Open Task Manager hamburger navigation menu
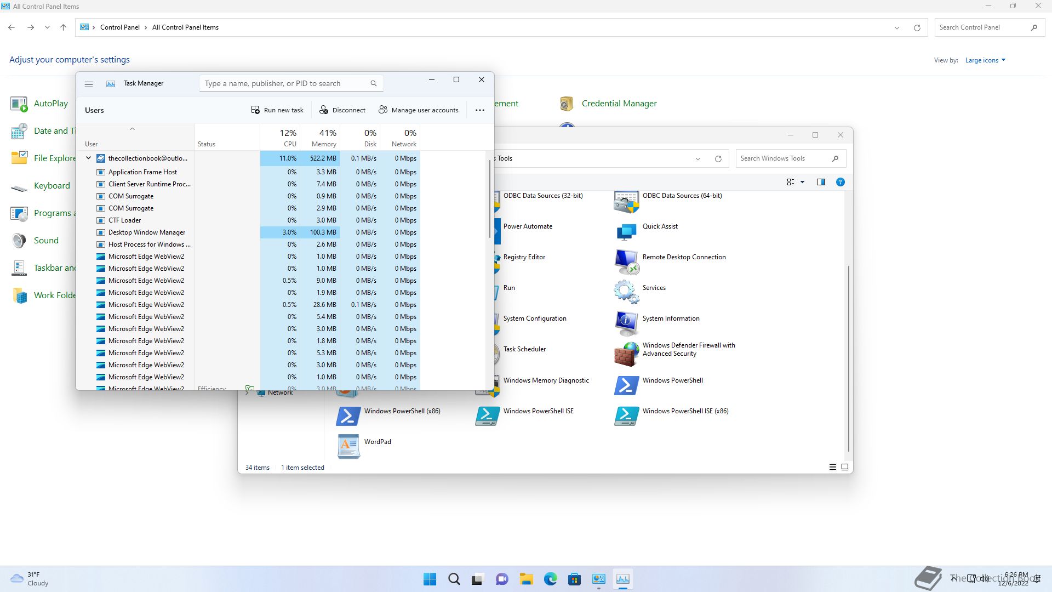This screenshot has width=1052, height=592. pos(89,84)
